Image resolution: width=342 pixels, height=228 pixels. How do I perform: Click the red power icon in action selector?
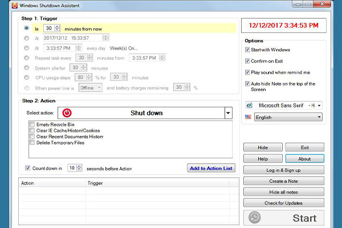point(67,113)
